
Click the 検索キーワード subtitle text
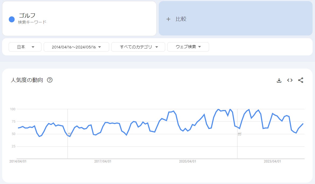click(x=32, y=22)
